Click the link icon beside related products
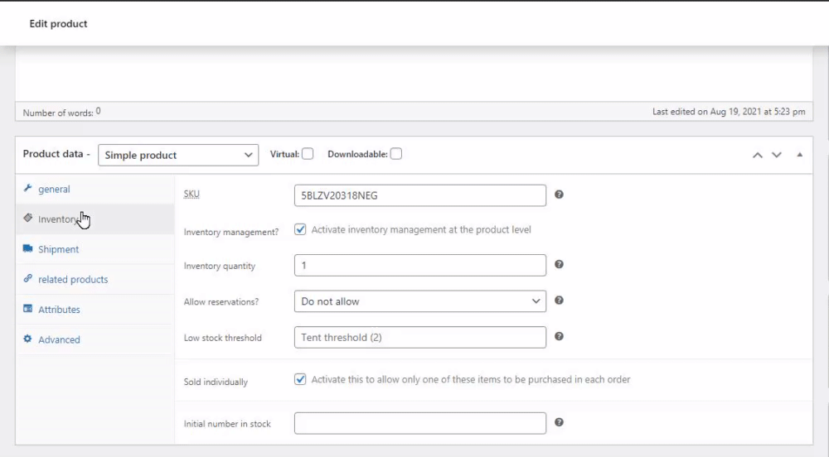Viewport: 829px width, 457px height. tap(27, 278)
